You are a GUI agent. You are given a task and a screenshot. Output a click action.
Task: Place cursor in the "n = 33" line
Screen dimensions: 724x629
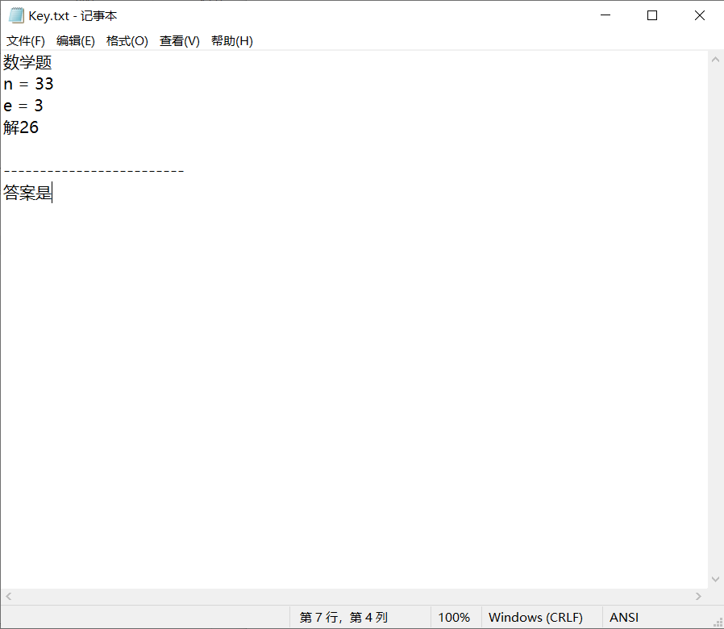(x=29, y=84)
